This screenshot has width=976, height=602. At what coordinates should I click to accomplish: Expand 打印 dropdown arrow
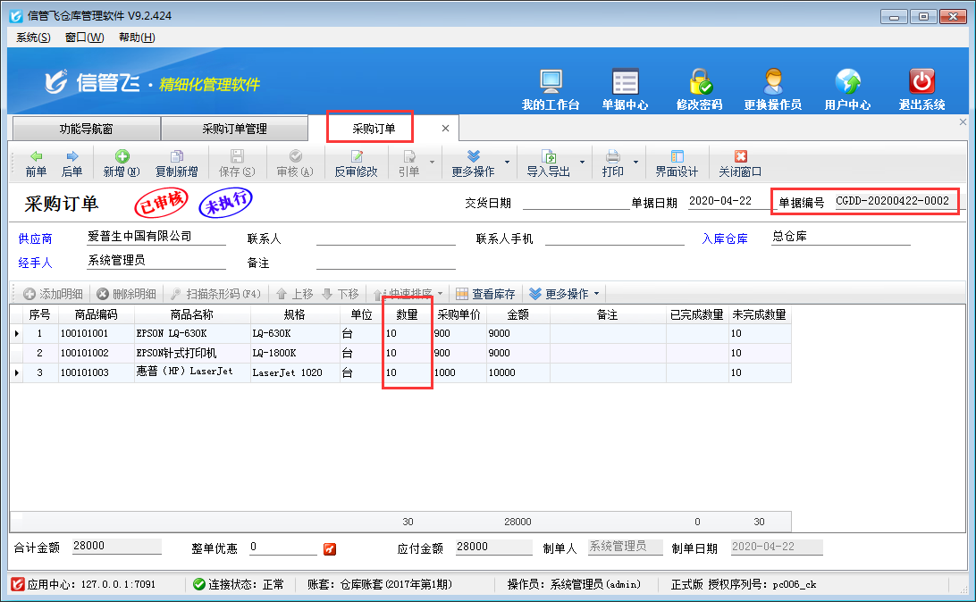coord(636,163)
